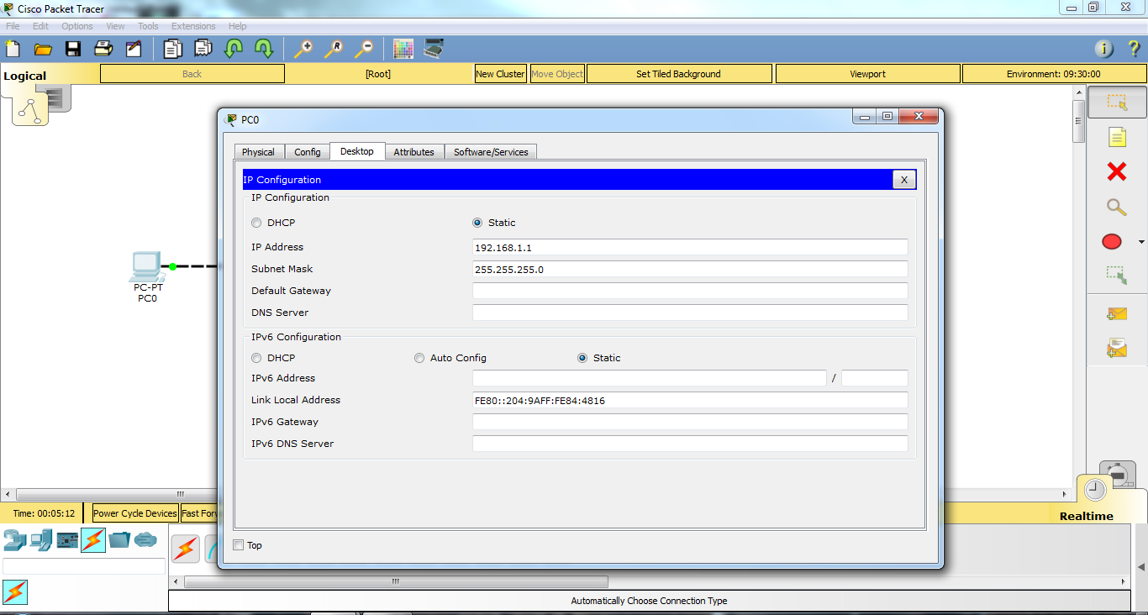Click Power Cycle Devices button
The width and height of the screenshot is (1148, 615).
tap(135, 513)
